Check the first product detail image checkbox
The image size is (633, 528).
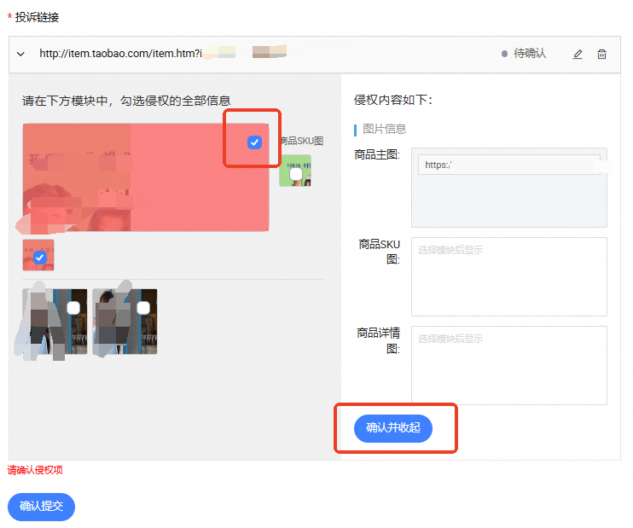tap(73, 308)
